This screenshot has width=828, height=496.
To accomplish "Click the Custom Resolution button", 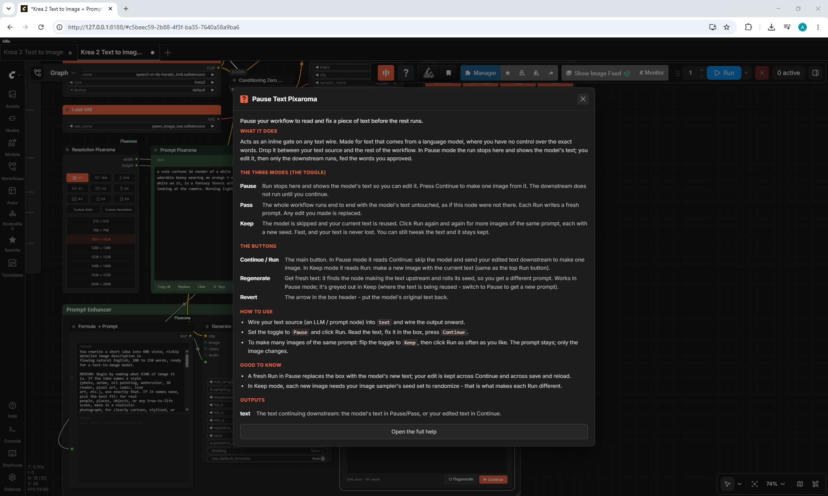I will click(119, 209).
